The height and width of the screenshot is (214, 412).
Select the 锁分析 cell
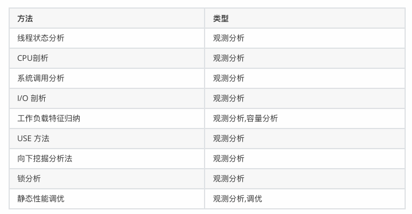(x=107, y=179)
